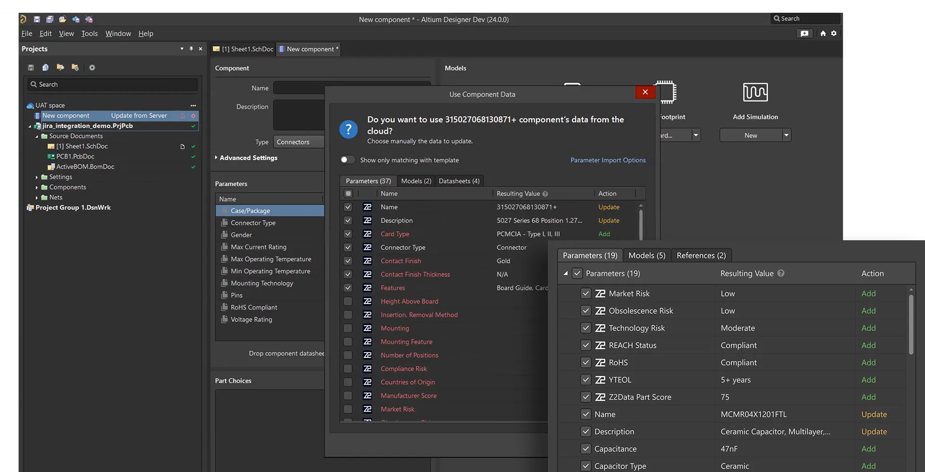Click the crossed-out cloud discard icon
Screen dimensions: 925x472
(89, 19)
